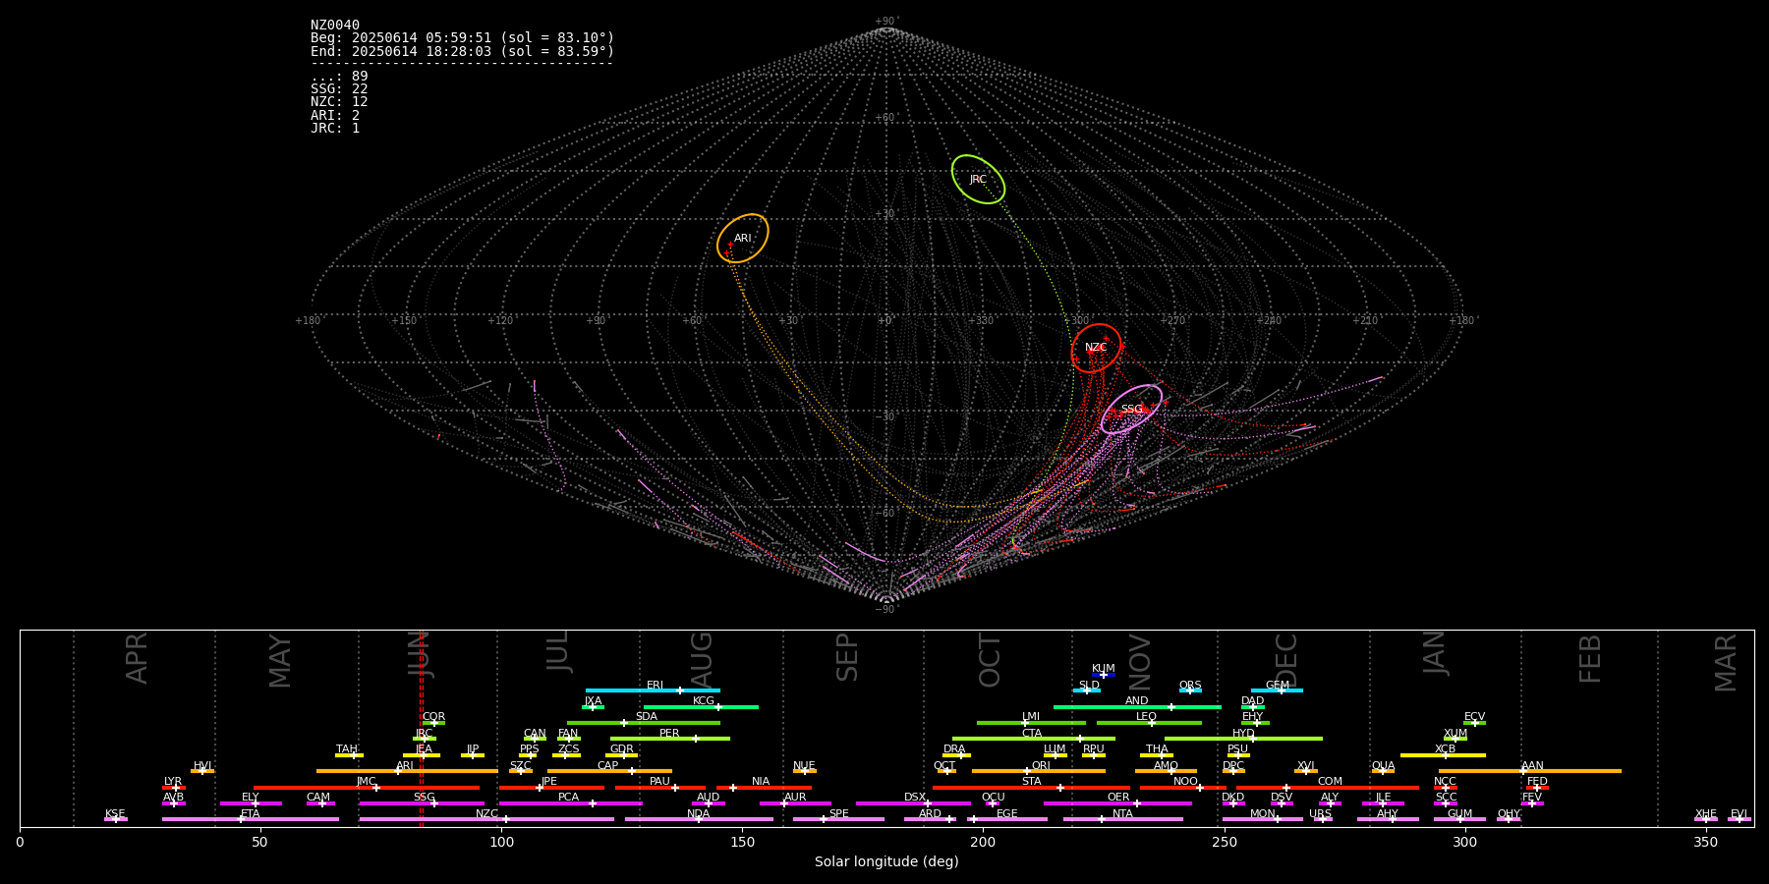Screen dimensions: 1769x884
Task: Click the '...: 89' sporadic count entry
Action: pyautogui.click(x=339, y=77)
